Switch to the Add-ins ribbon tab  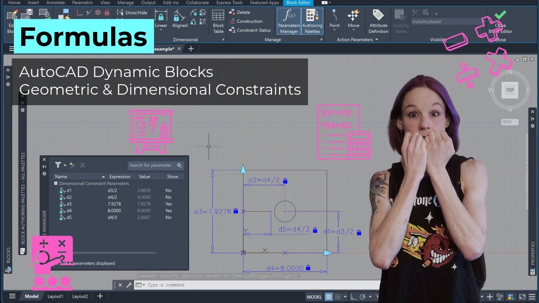pos(171,3)
